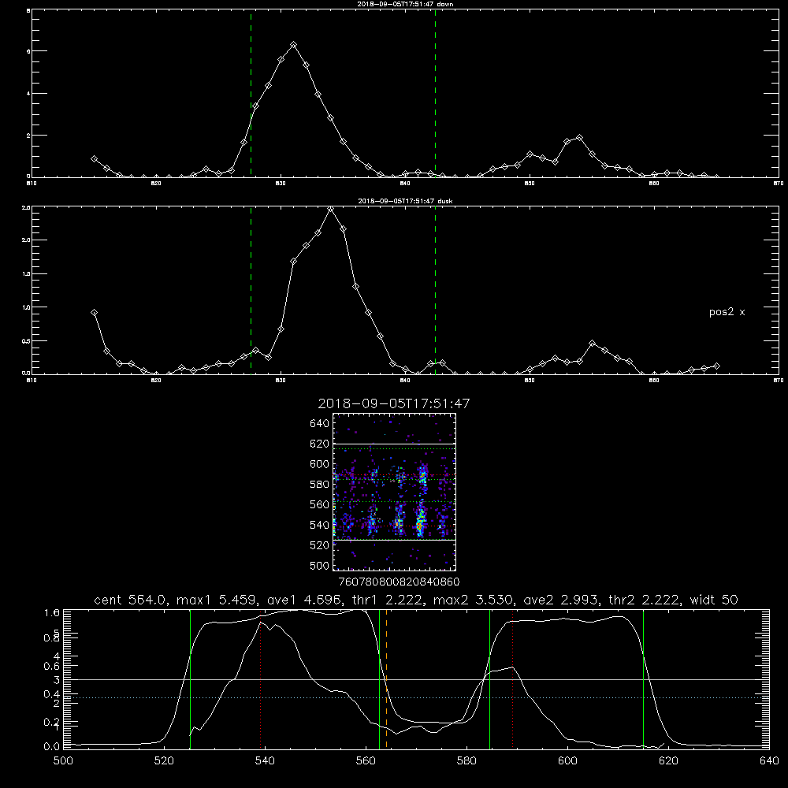This screenshot has height=788, width=788.
Task: Click the solid green line near 563 in bottom plot
Action: click(x=380, y=678)
